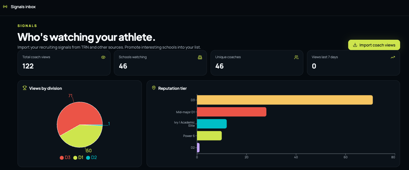Click the yellow-green D1 pie slice
Screen dimensions: 409x170
[84, 137]
